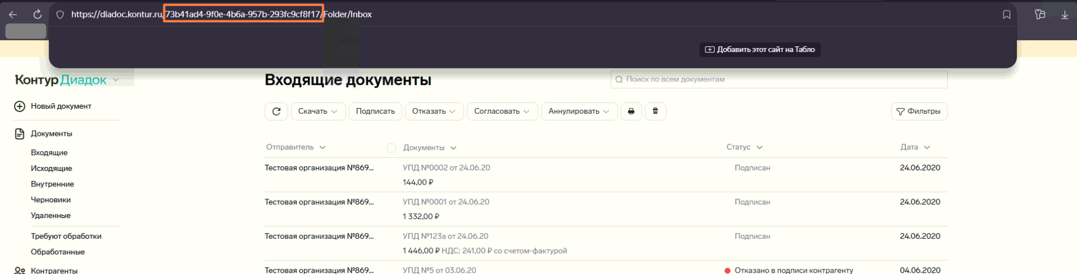The height and width of the screenshot is (274, 1077).
Task: Click the trash delete icon
Action: pos(655,112)
